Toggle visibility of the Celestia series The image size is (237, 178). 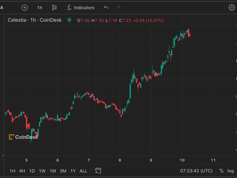(x=69, y=20)
